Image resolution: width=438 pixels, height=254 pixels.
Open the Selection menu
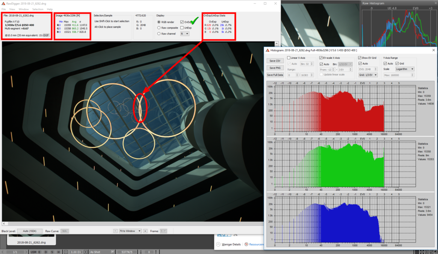(38, 9)
